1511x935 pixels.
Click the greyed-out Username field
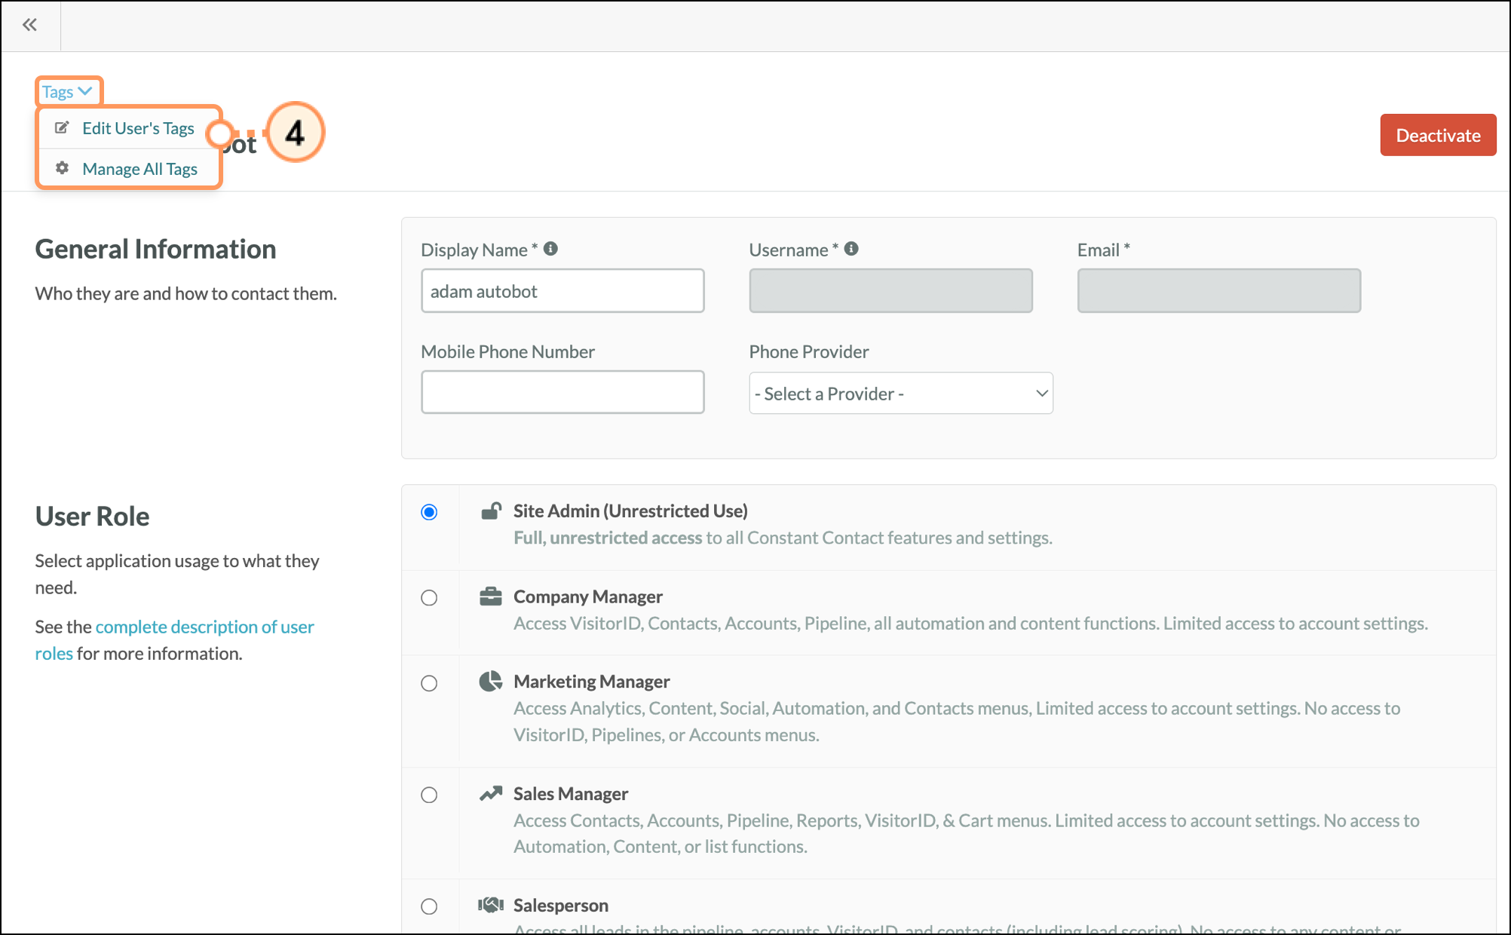point(890,291)
